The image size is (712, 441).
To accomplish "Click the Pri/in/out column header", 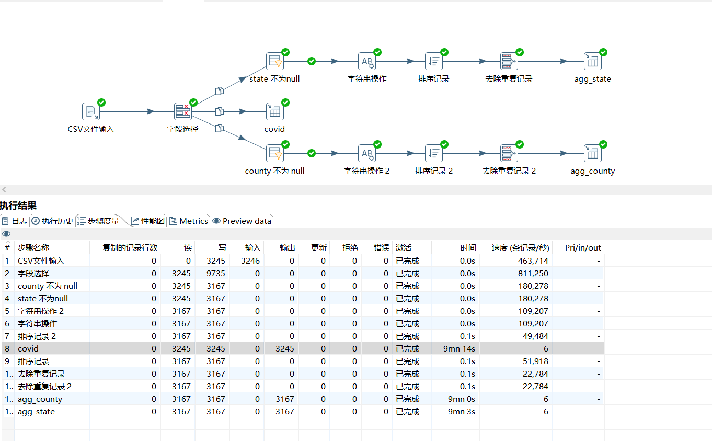I will point(578,248).
